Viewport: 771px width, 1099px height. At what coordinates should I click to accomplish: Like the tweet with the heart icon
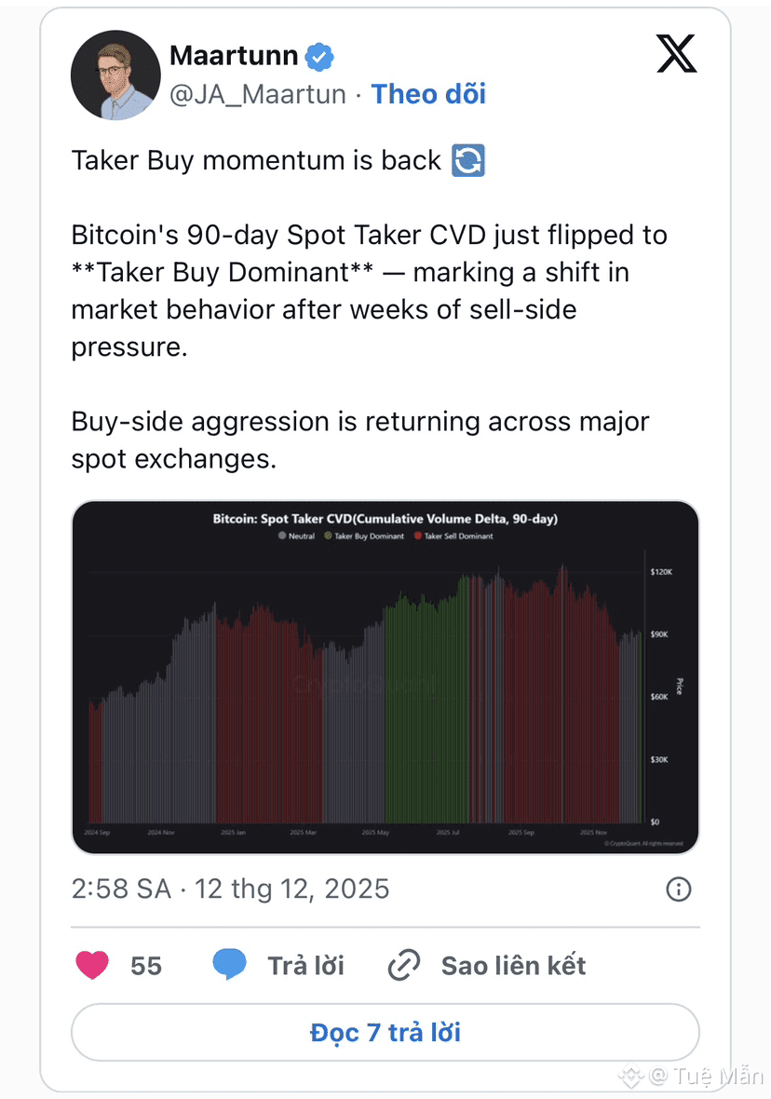click(x=92, y=966)
